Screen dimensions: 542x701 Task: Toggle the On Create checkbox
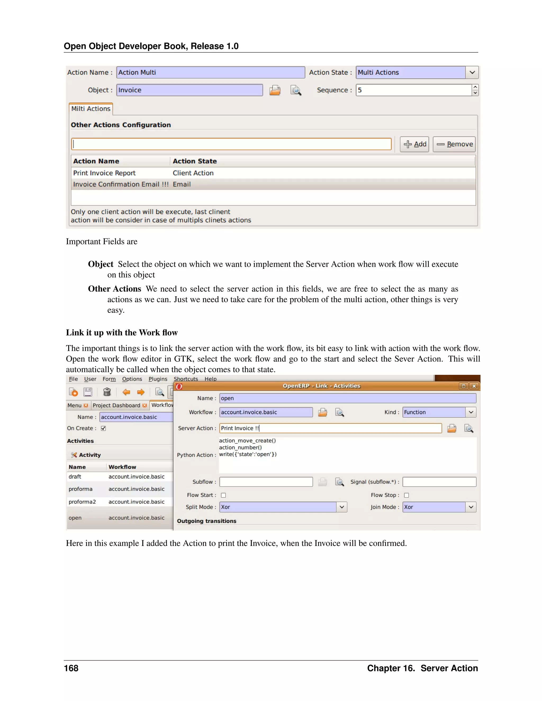click(103, 428)
